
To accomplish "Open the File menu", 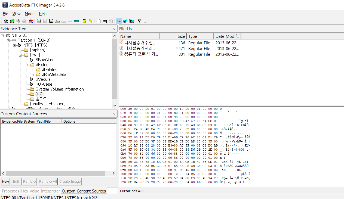I will 5,14.
